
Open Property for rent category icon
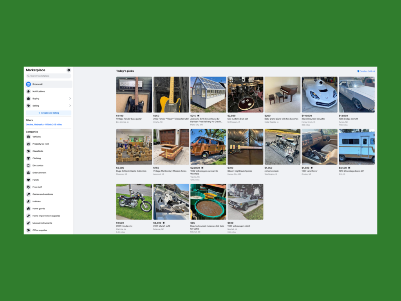coord(28,144)
